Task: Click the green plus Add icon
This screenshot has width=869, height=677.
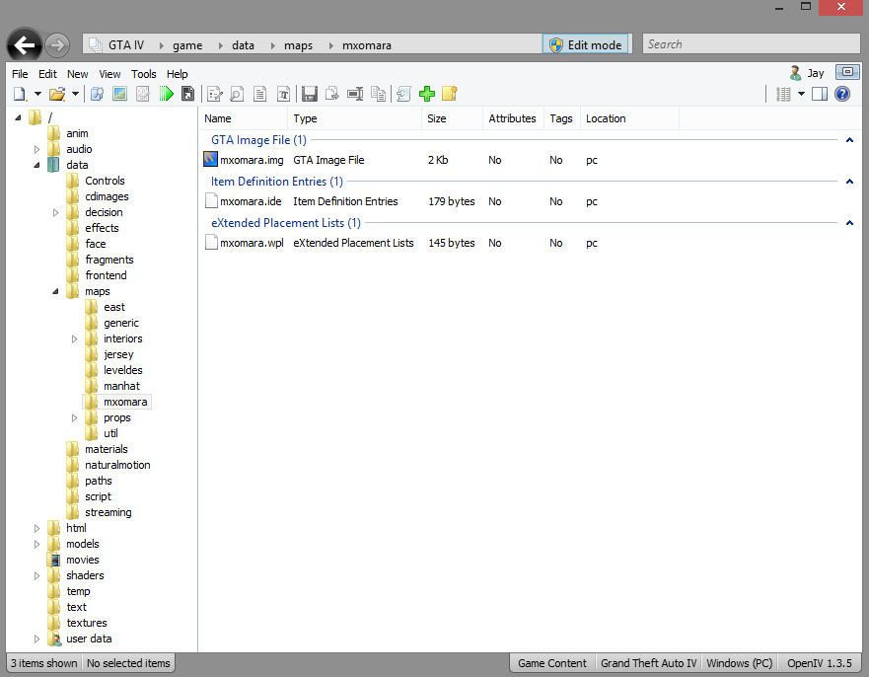Action: click(427, 94)
